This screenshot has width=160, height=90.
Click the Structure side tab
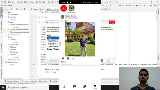pyautogui.click(x=1, y=48)
